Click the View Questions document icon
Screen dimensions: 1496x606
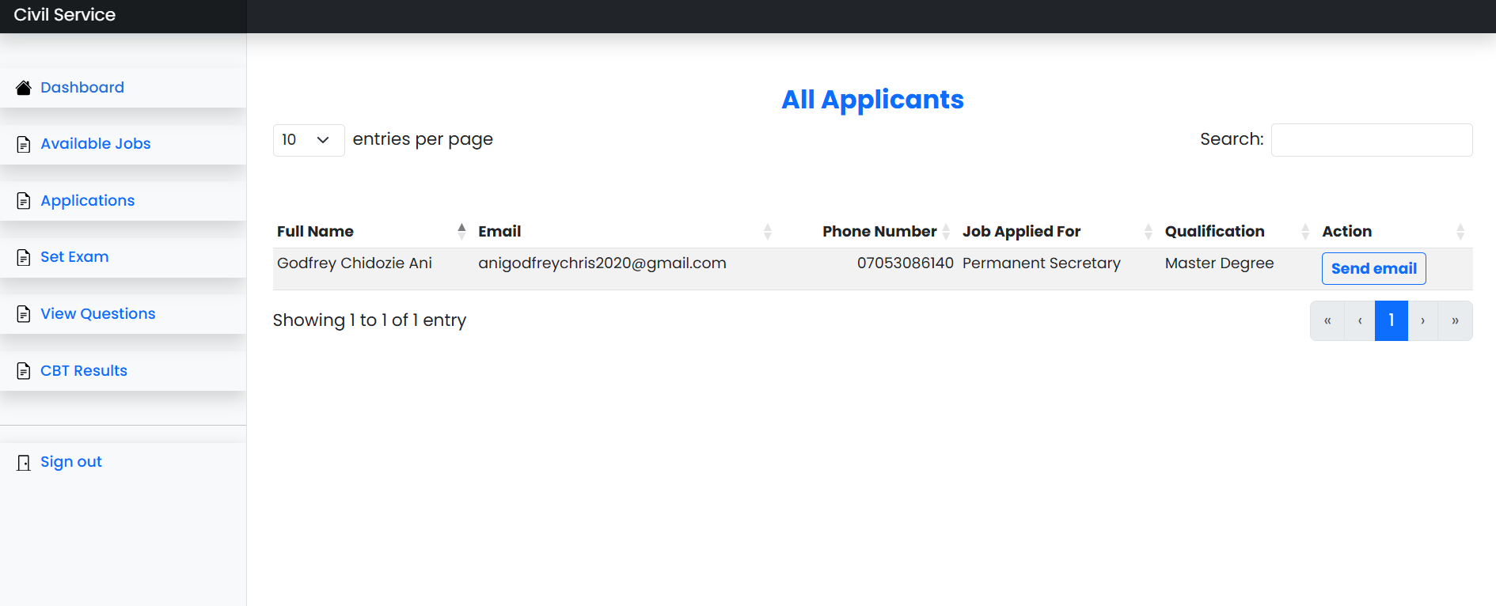pyautogui.click(x=24, y=314)
